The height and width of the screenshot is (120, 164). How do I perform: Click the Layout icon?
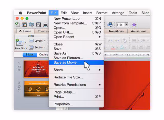[31, 41]
